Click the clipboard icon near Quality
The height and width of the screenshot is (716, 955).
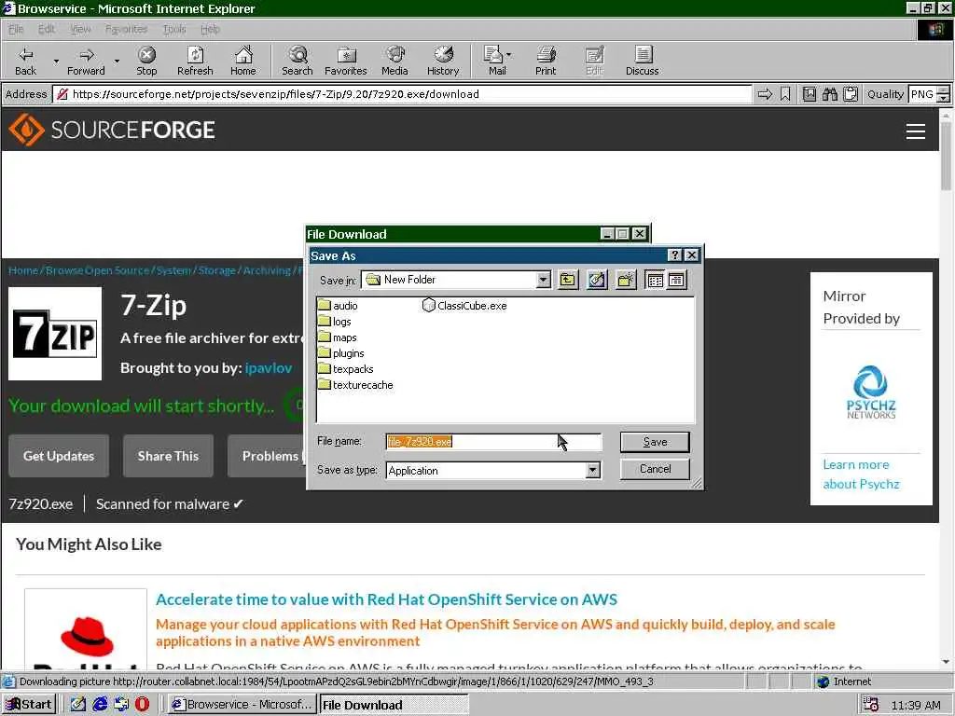tap(851, 94)
